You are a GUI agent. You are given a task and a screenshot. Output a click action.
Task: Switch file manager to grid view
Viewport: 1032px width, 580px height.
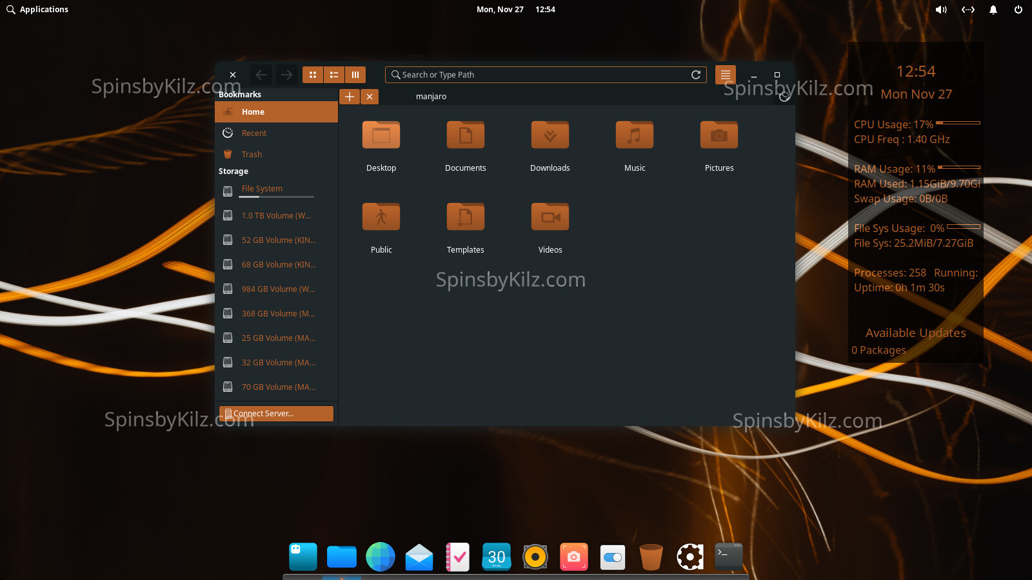coord(312,74)
